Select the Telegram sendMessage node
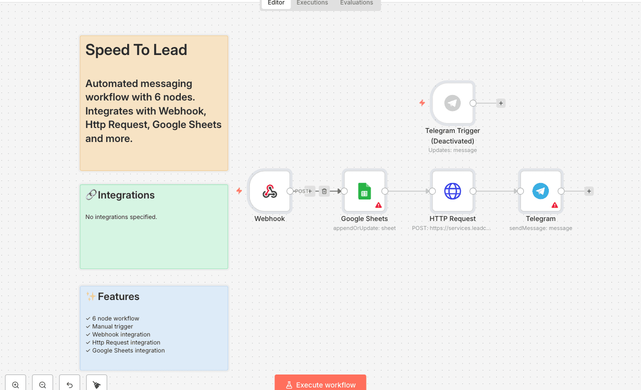Image resolution: width=641 pixels, height=390 pixels. click(x=540, y=191)
